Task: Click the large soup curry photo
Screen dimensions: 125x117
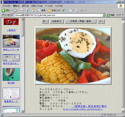Action: pos(73,56)
